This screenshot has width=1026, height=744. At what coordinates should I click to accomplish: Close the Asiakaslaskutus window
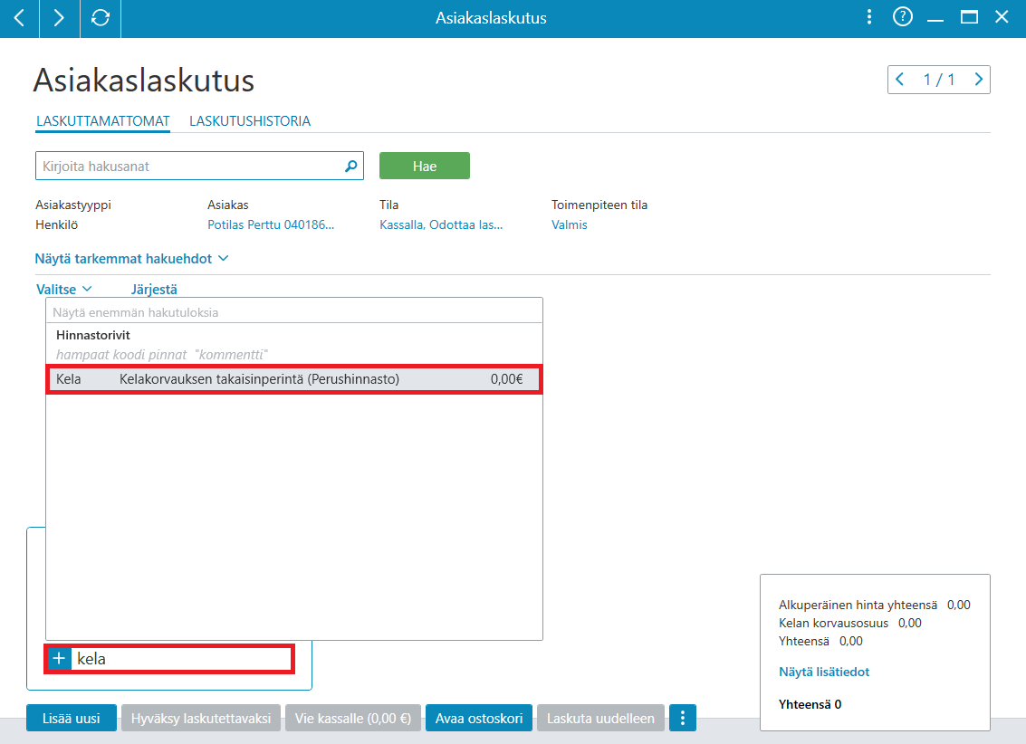click(x=1002, y=17)
